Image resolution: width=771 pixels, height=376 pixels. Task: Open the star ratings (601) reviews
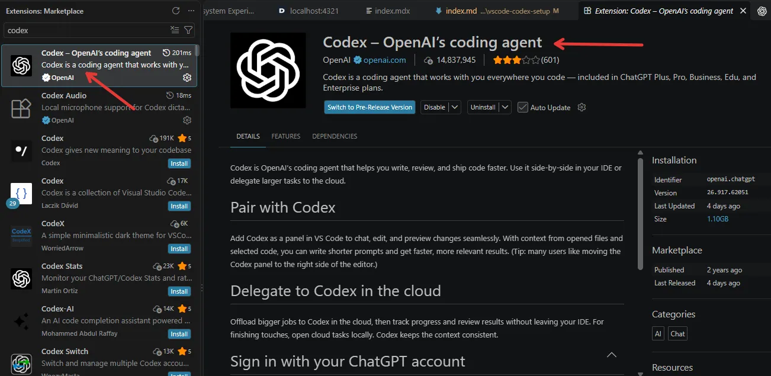click(x=526, y=60)
